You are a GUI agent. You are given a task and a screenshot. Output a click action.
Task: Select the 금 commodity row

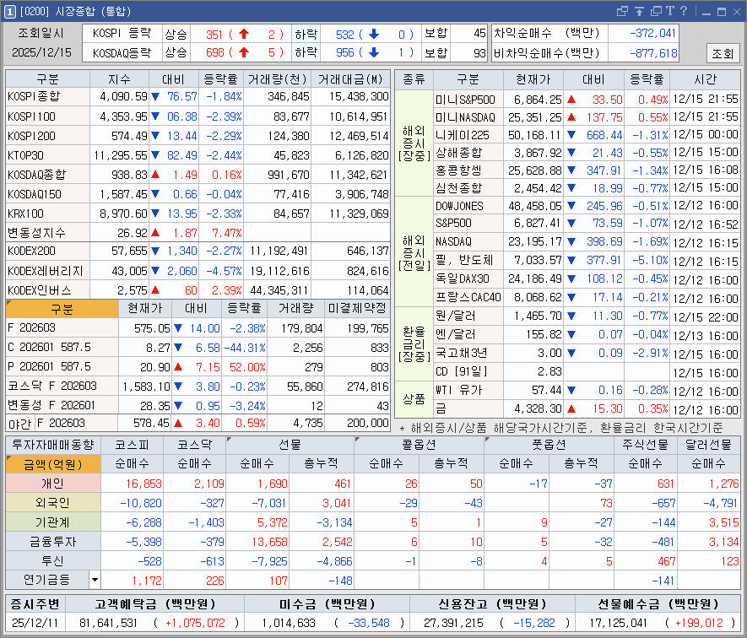tap(587, 408)
